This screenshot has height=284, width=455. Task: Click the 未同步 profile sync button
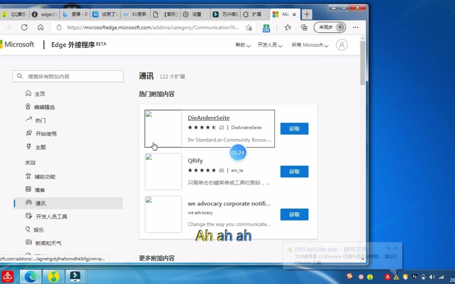(x=330, y=27)
